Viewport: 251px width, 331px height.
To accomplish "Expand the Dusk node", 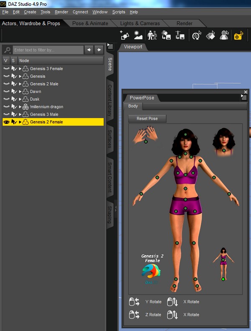I will [x=20, y=99].
